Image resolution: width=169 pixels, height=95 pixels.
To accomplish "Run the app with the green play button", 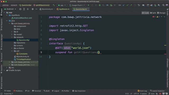I will pyautogui.click(x=88, y=5).
